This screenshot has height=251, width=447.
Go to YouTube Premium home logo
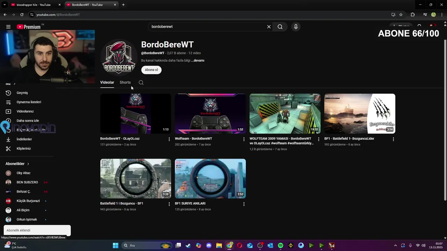29,27
